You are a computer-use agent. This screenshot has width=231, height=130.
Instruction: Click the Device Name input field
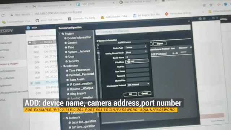(136, 57)
